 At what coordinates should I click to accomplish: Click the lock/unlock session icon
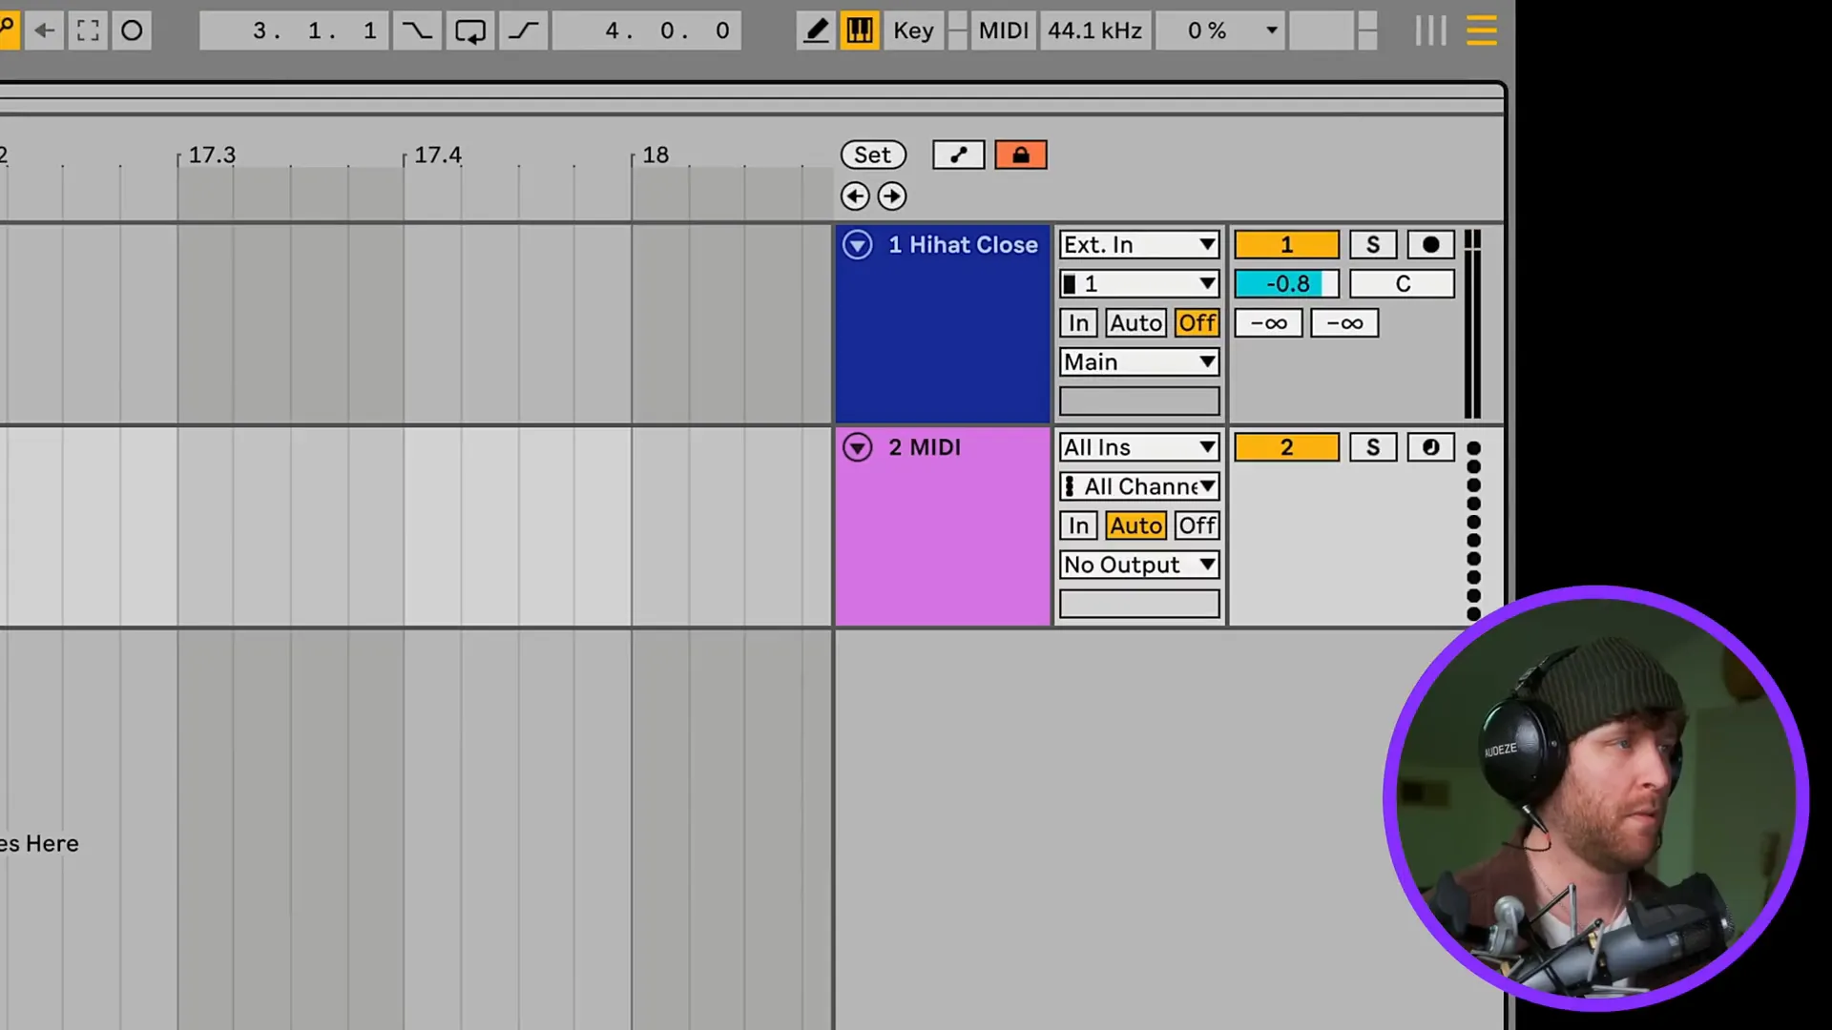pos(1020,154)
